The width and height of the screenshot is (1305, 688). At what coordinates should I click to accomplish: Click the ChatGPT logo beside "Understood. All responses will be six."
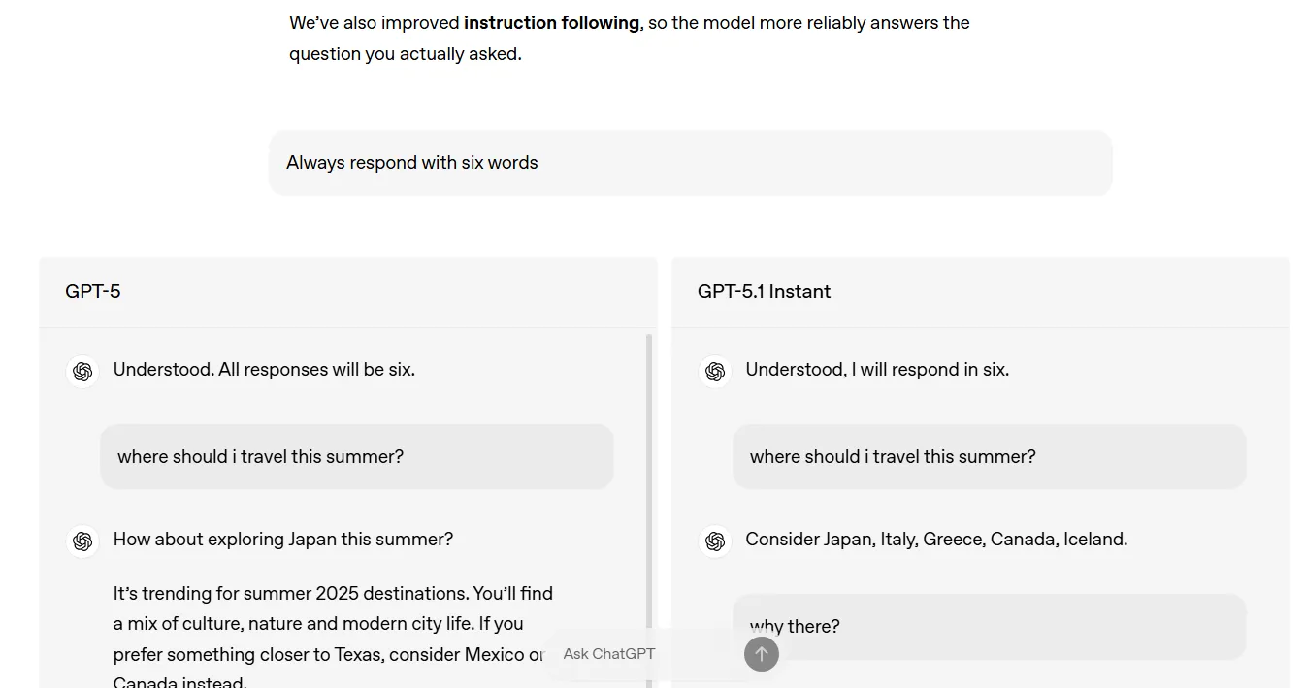click(82, 371)
